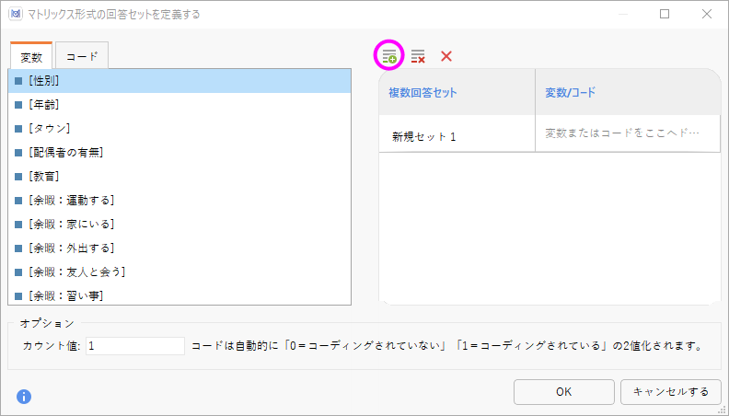Select the [年齢] variable in list
The height and width of the screenshot is (416, 729).
click(179, 105)
